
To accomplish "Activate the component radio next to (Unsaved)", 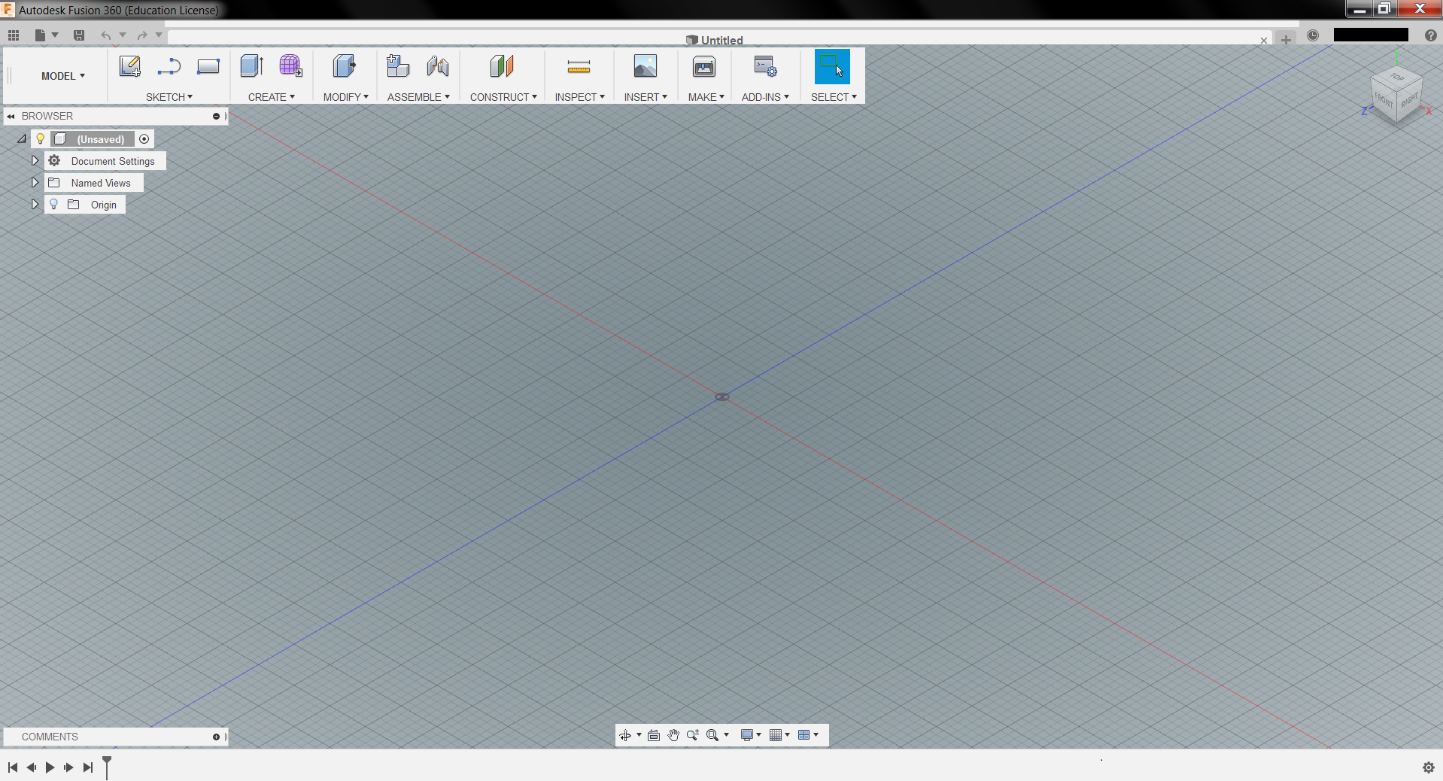I will click(x=144, y=138).
